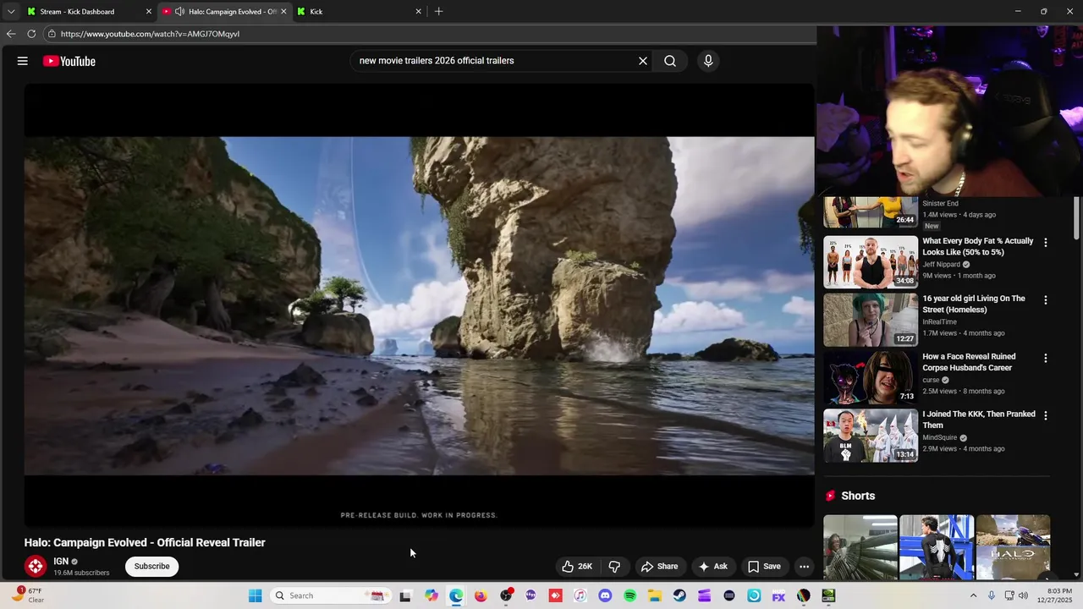Screen dimensions: 1083x609
Task: Start voice search with the microphone
Action: tap(708, 61)
